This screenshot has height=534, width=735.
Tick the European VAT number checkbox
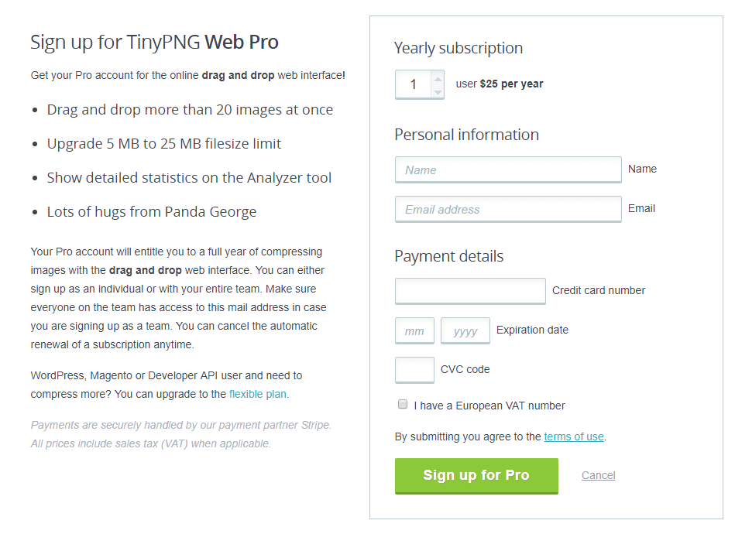(x=403, y=405)
